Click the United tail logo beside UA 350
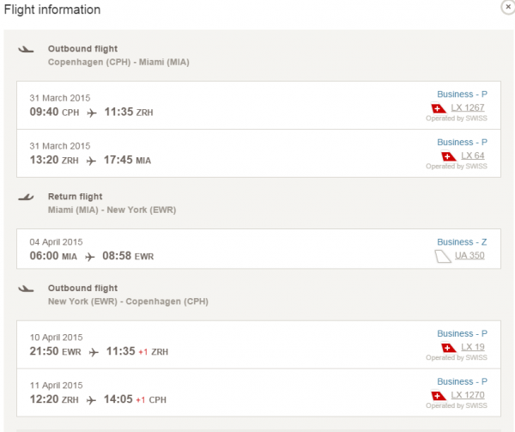This screenshot has width=515, height=432. point(443,256)
